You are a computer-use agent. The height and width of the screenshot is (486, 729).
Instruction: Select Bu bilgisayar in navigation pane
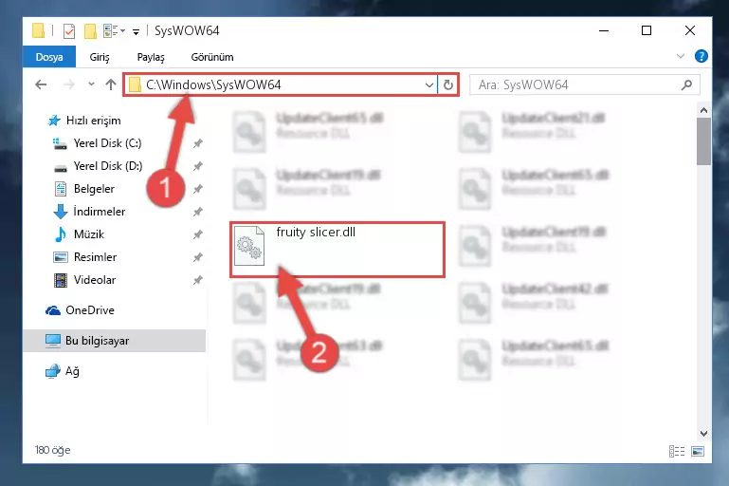(x=115, y=341)
